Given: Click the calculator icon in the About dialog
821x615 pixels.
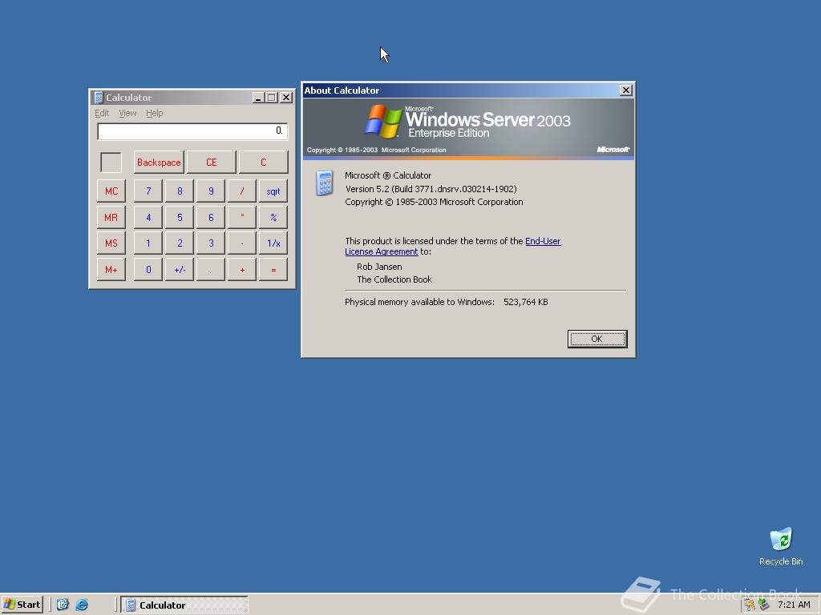Looking at the screenshot, I should click(324, 183).
